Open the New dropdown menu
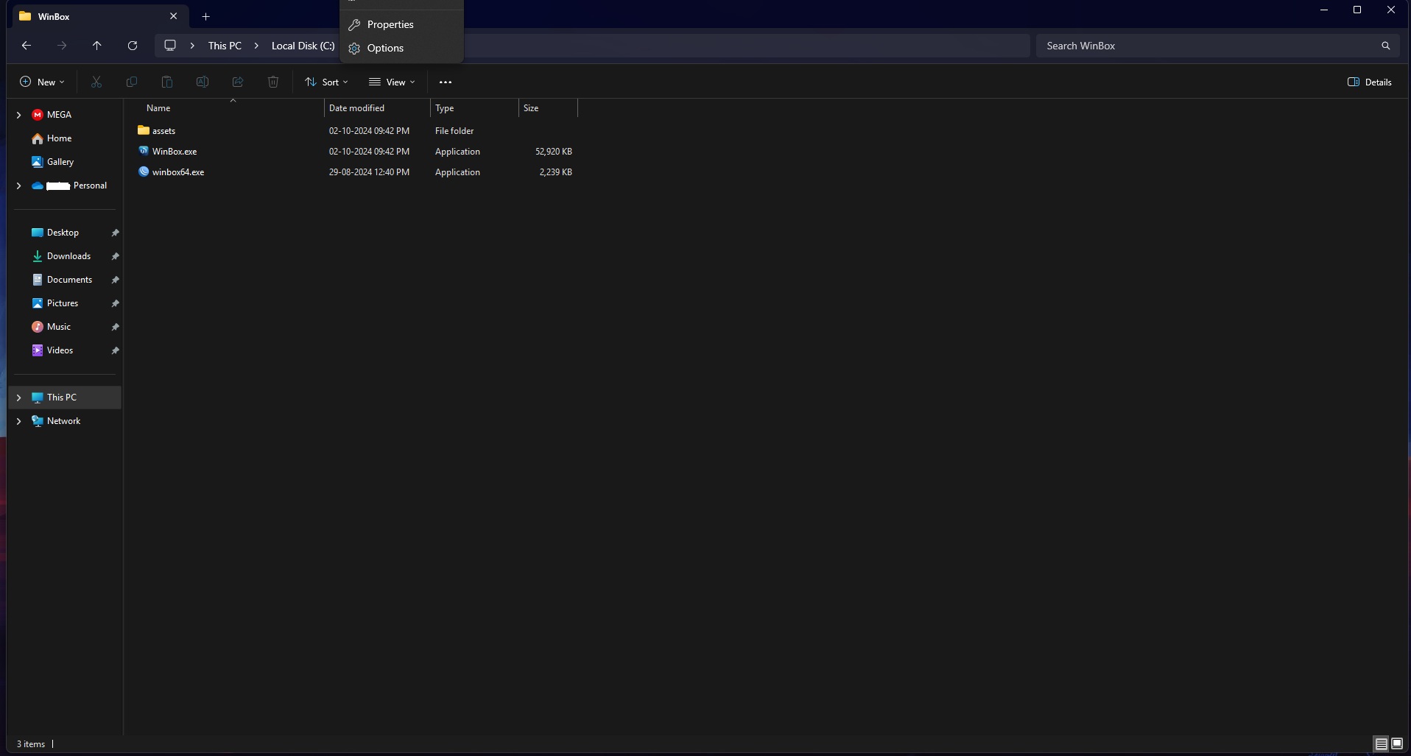 [42, 82]
